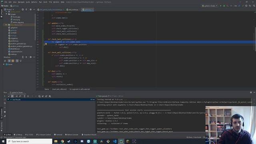Viewport: 256px width, 144px height.
Task: Open random_position_generator.py in Project tree
Action: click(x=21, y=46)
